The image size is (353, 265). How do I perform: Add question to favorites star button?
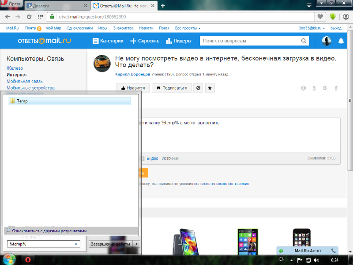pos(210,88)
